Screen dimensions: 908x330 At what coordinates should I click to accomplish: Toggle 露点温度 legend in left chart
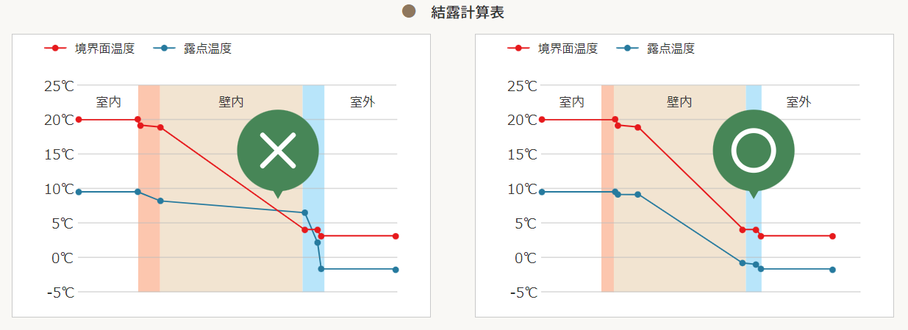coord(193,49)
